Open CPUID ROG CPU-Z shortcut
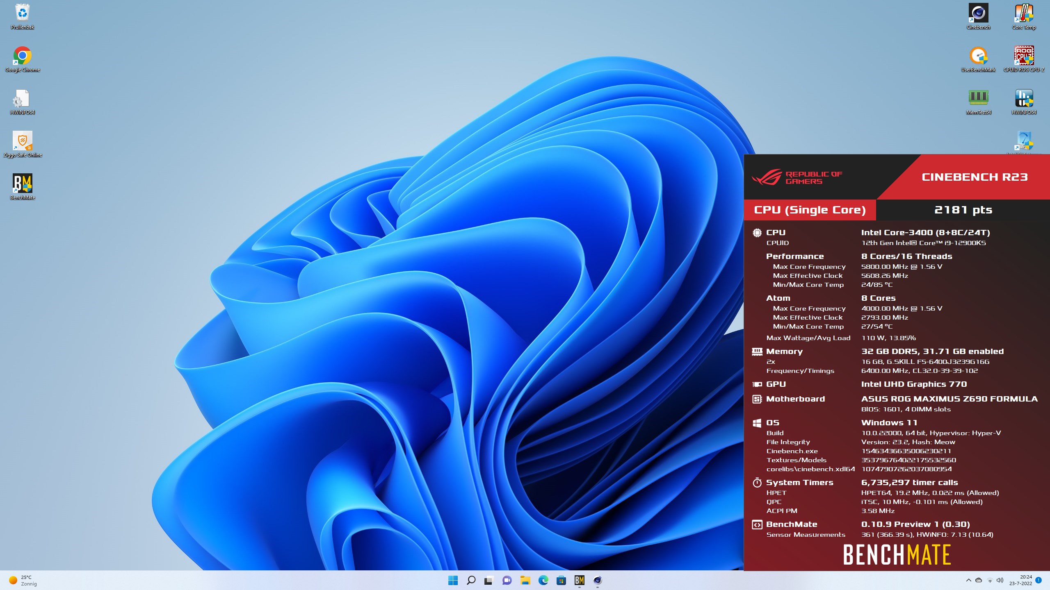 coord(1024,59)
